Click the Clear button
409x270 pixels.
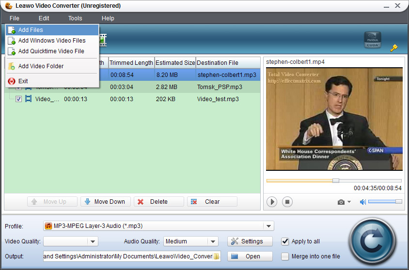[x=212, y=201]
